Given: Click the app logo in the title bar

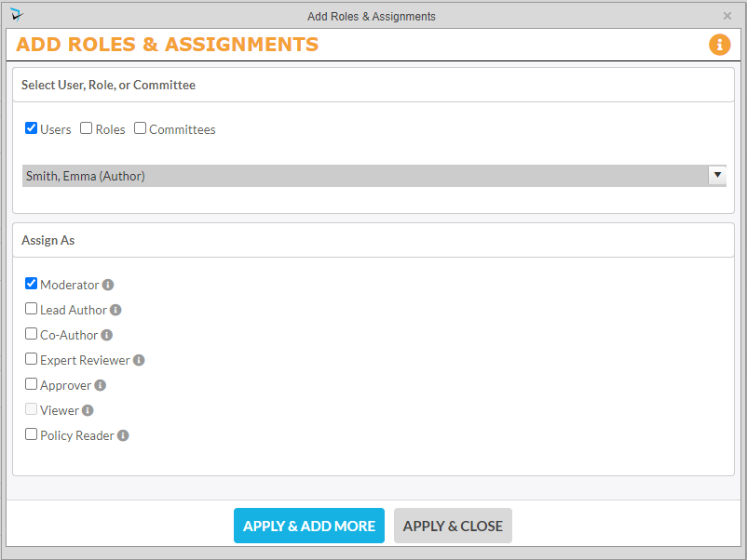Looking at the screenshot, I should click(18, 15).
